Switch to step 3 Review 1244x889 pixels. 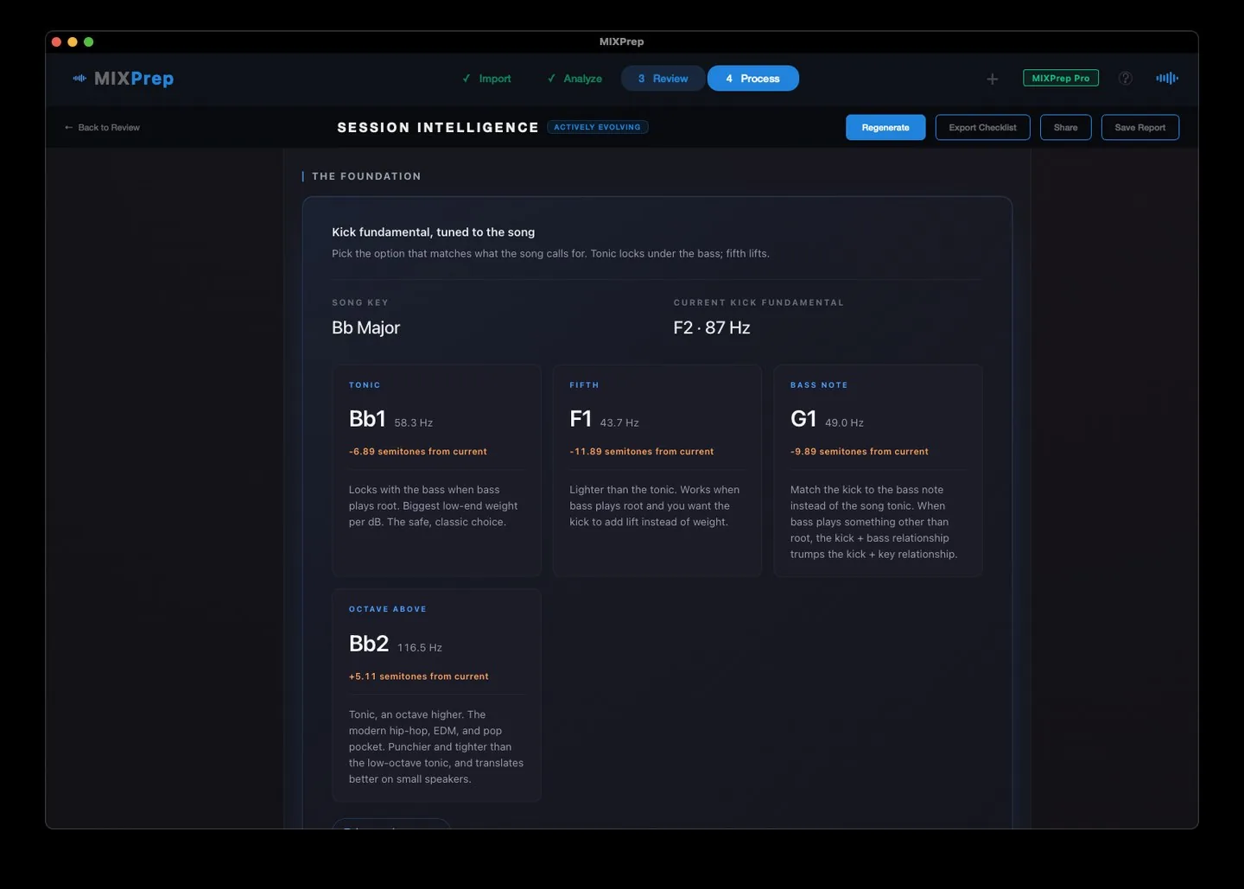coord(663,79)
